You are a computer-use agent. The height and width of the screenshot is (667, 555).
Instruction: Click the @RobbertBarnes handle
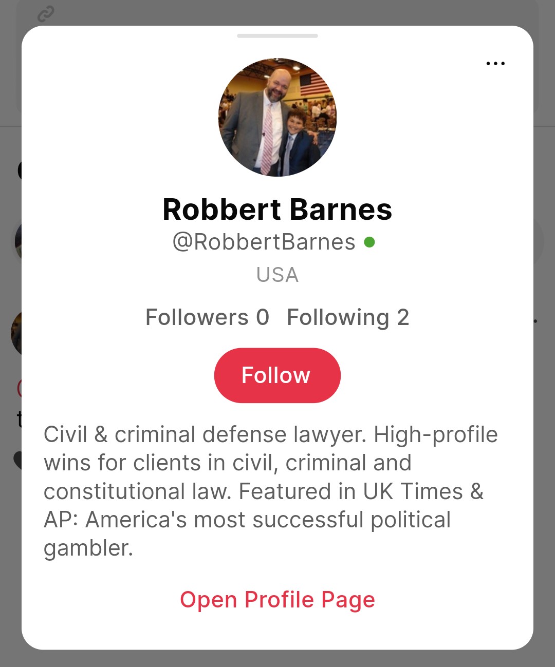point(264,242)
